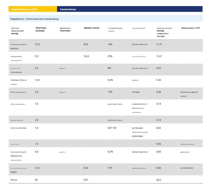The image size is (208, 188).
Task: Click contribution value '15,79'
Action: (x=159, y=44)
